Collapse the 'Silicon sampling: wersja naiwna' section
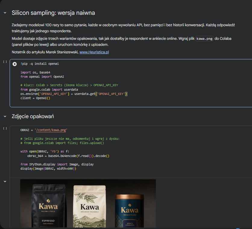 pos(5,13)
